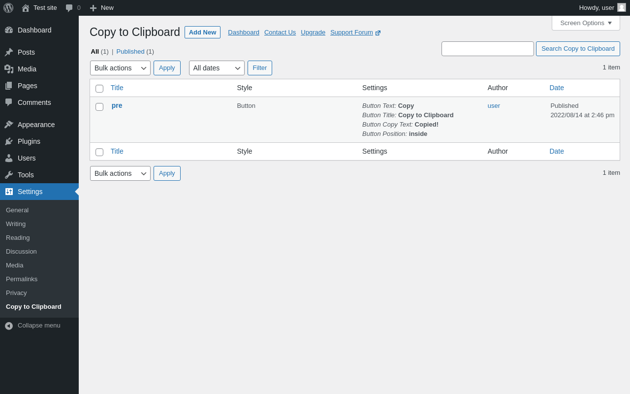Select Copy to Clipboard submenu item

click(x=33, y=307)
